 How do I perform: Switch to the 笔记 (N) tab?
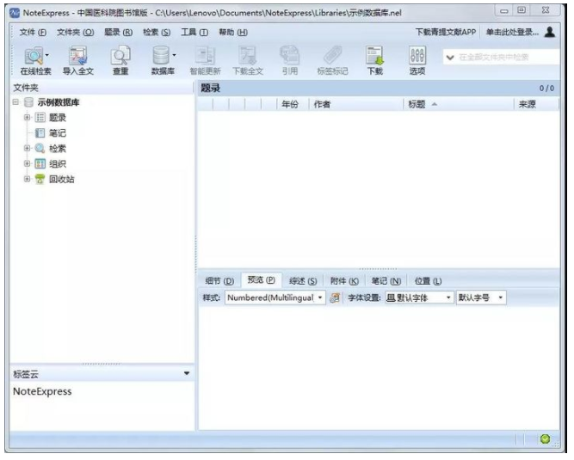point(386,281)
